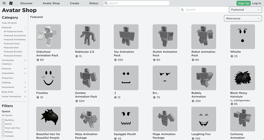Open the Toy Animation Pack thumbnail
Image resolution: width=264 pixels, height=140 pixels.
click(x=126, y=37)
